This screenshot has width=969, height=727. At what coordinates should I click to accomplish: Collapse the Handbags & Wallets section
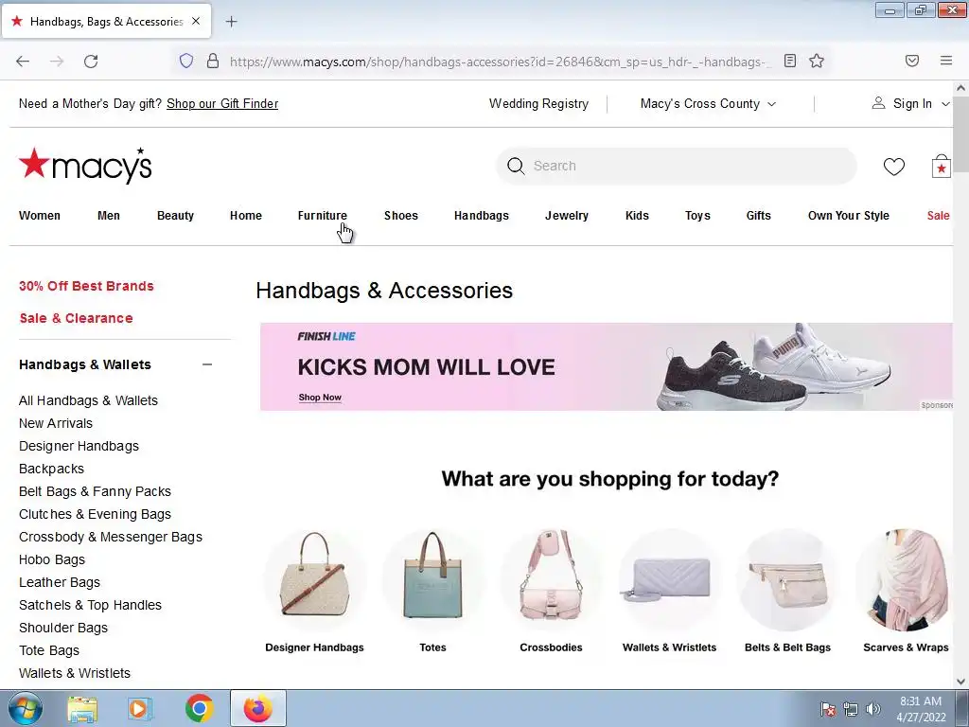(207, 364)
